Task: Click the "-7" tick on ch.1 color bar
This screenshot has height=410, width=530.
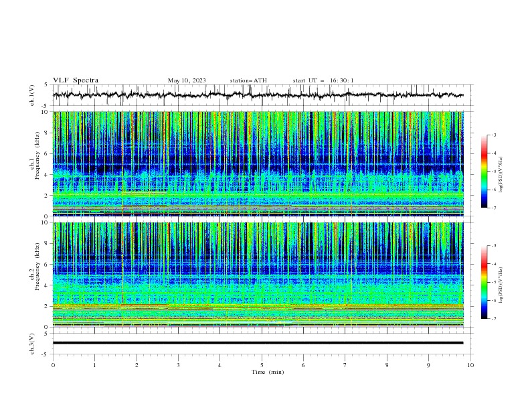Action: (494, 208)
